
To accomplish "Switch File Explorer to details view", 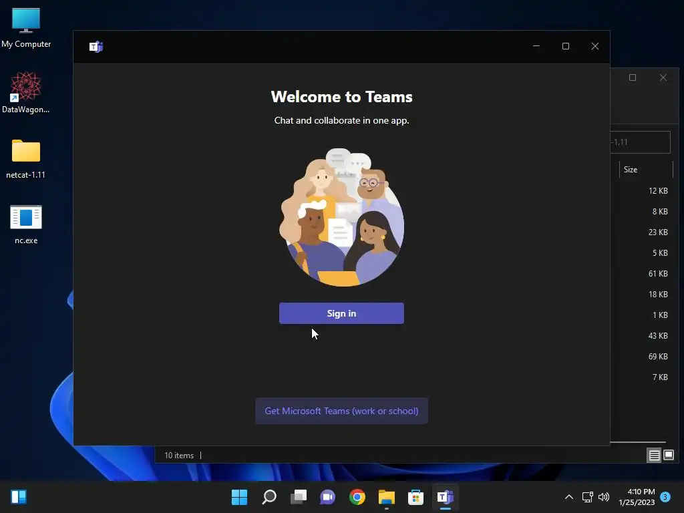I will point(655,456).
